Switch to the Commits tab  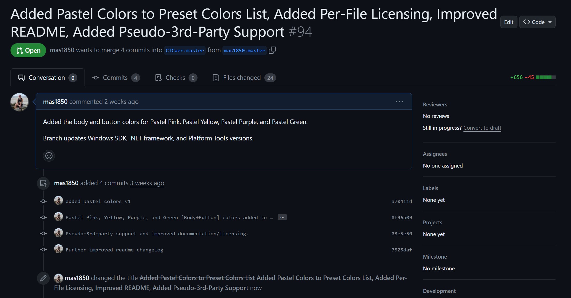coord(116,78)
